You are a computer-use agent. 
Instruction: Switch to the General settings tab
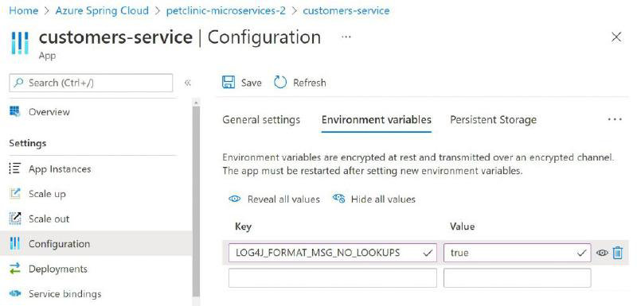coord(261,120)
